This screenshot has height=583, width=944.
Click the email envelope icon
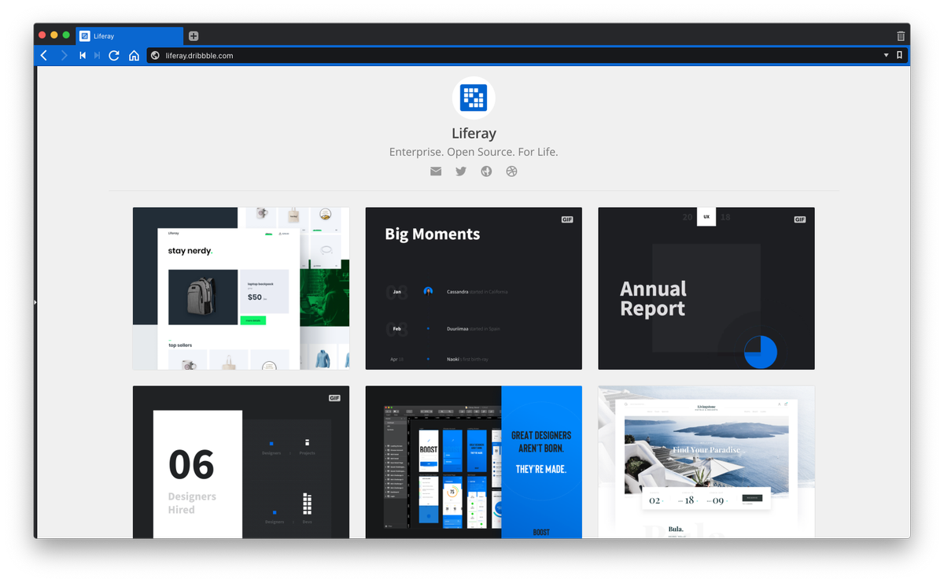[x=436, y=172]
